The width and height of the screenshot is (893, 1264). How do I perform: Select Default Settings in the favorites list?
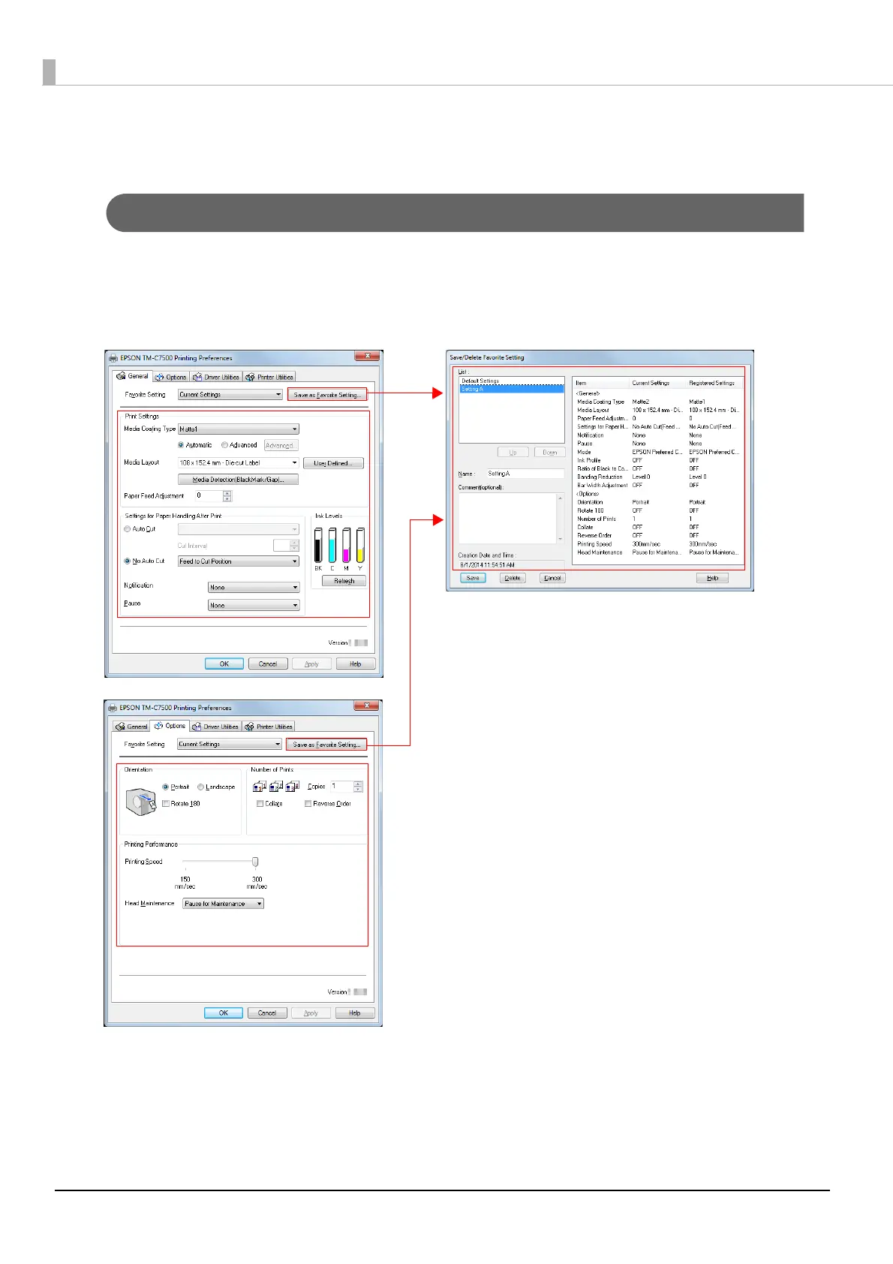pos(511,381)
